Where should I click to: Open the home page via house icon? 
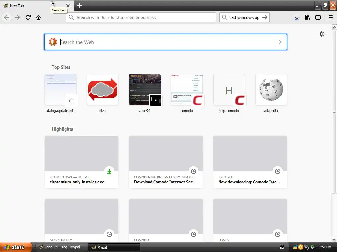39,17
